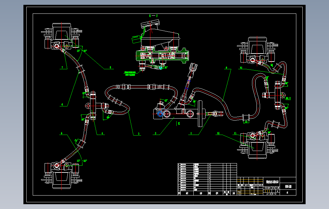Pick callout number 9 label
329x209 pixels.
pyautogui.click(x=226, y=68)
